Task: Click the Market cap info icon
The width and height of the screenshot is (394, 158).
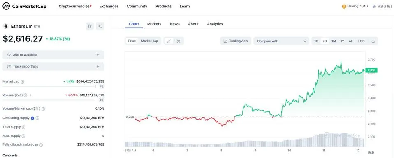Action: 22,81
